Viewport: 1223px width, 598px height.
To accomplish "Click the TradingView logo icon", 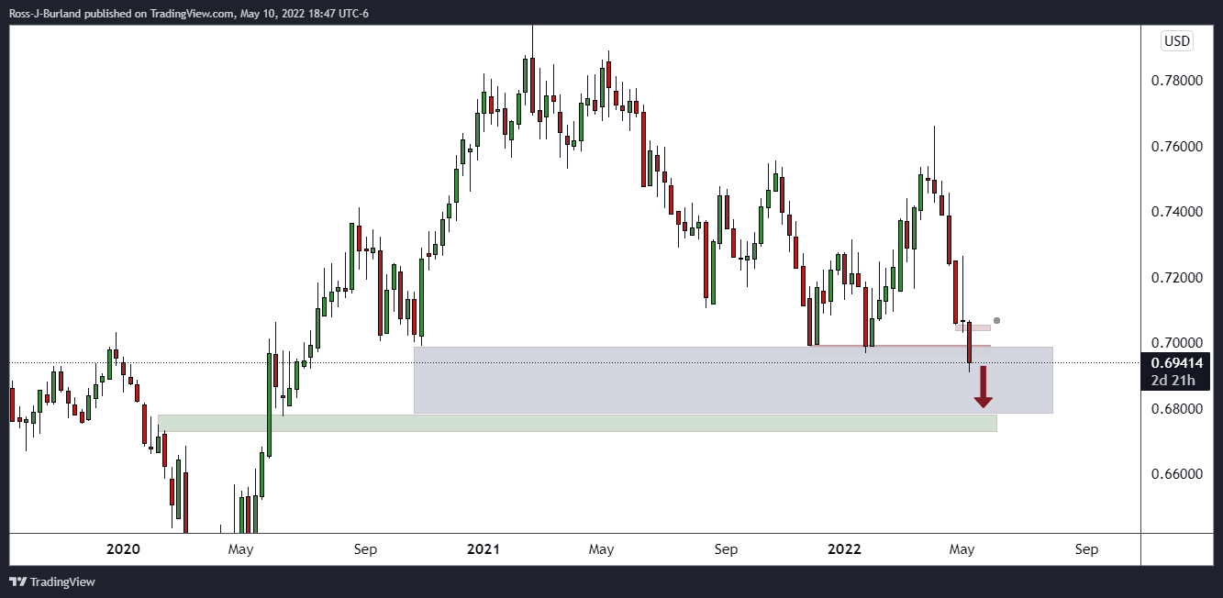I will (17, 581).
